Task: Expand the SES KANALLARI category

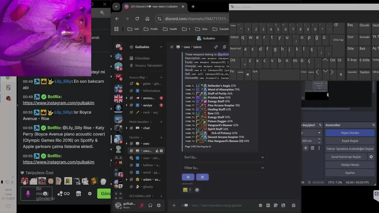Action: (142, 196)
